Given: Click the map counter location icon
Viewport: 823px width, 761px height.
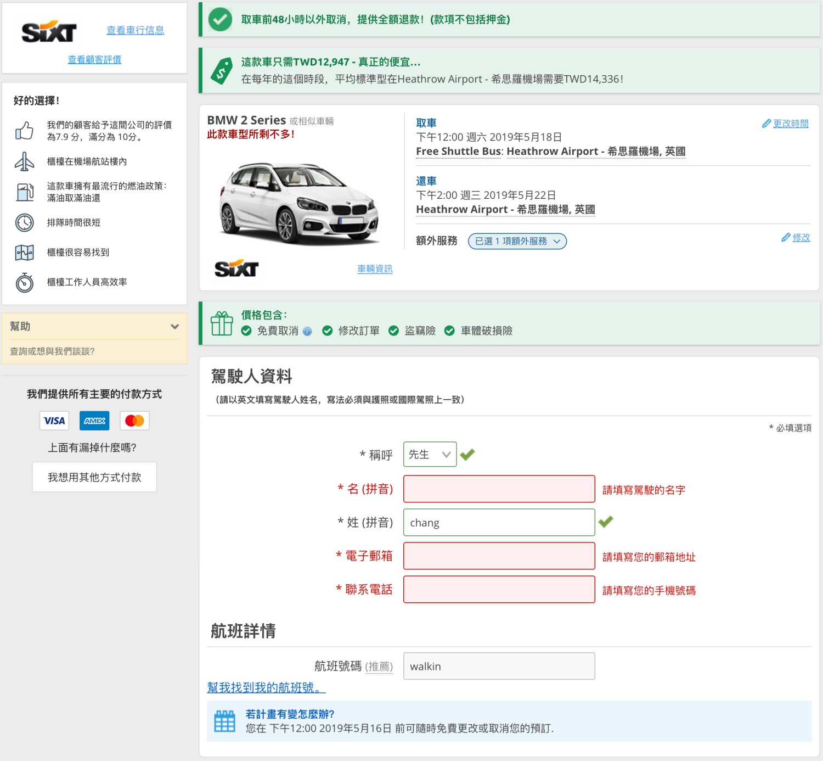Looking at the screenshot, I should click(x=25, y=253).
